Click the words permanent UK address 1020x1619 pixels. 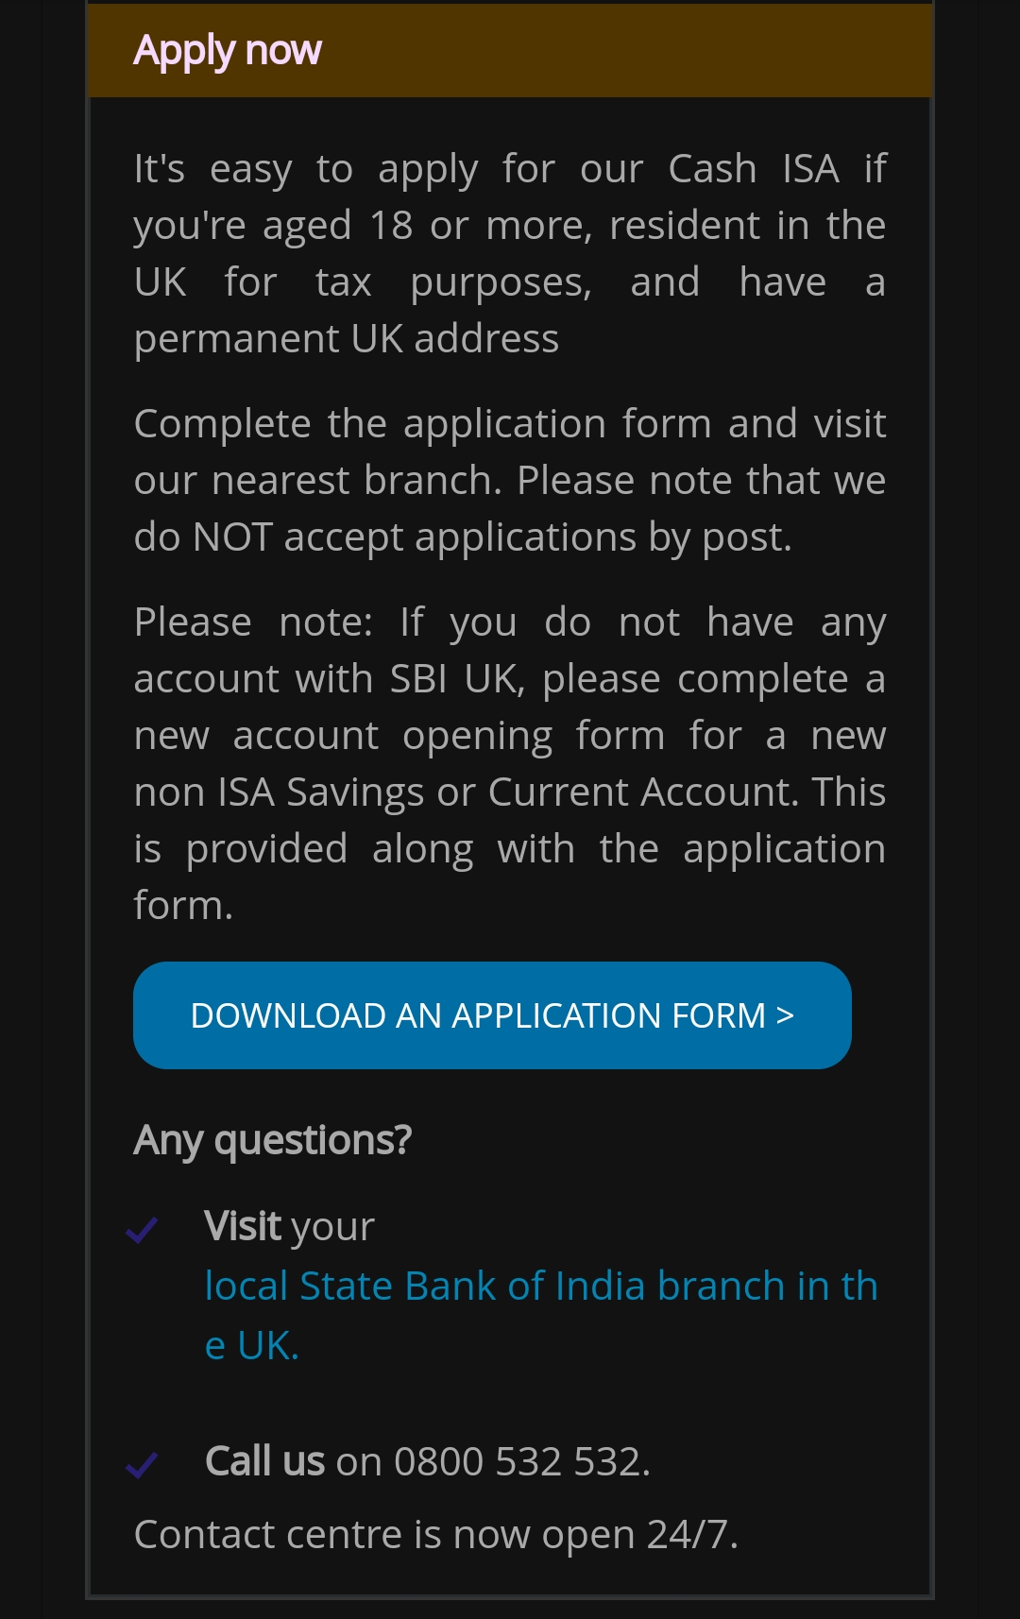(347, 338)
